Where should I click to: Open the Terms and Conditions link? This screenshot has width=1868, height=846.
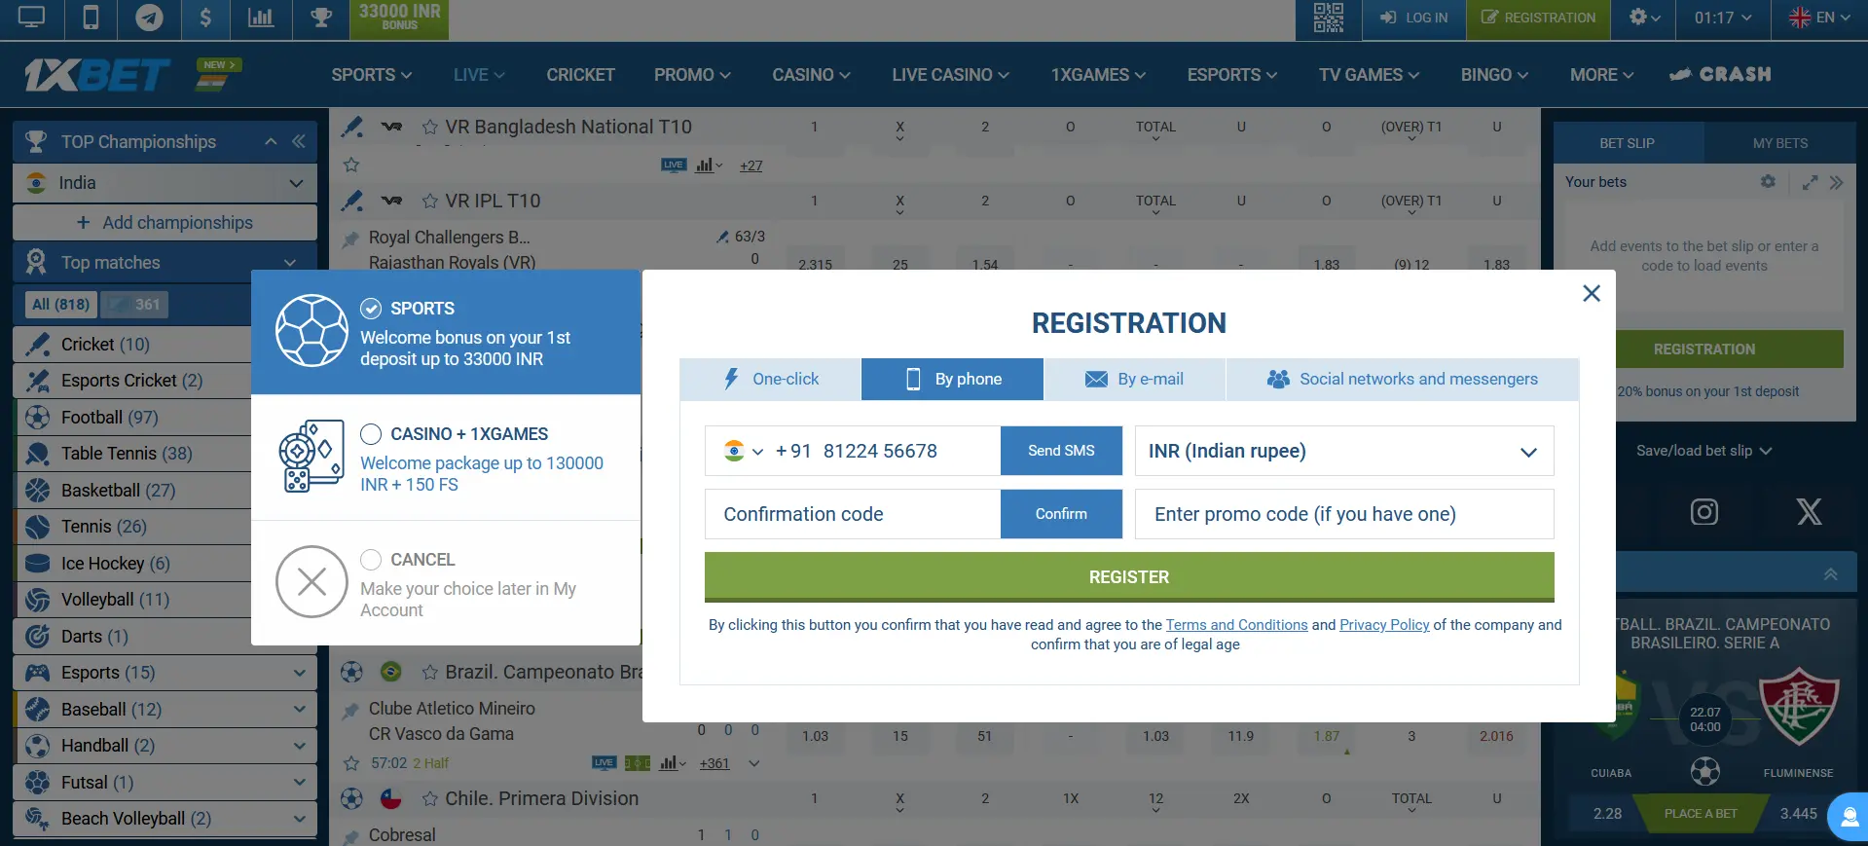click(x=1236, y=625)
